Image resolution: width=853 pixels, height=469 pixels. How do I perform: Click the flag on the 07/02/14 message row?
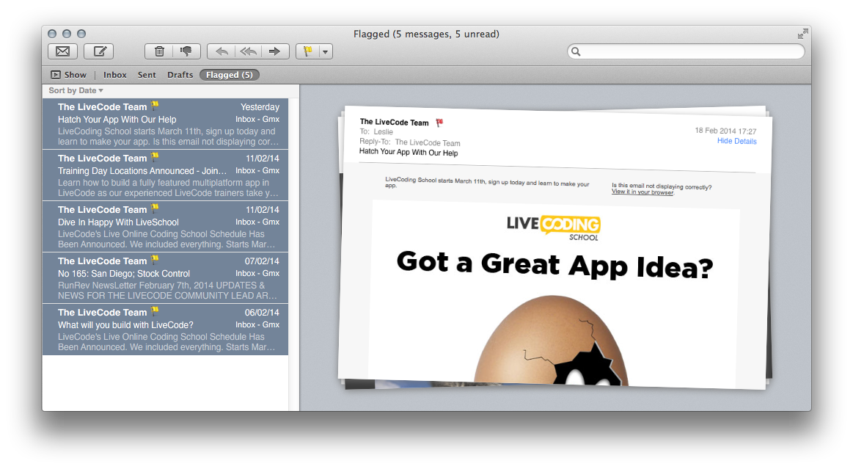click(155, 260)
